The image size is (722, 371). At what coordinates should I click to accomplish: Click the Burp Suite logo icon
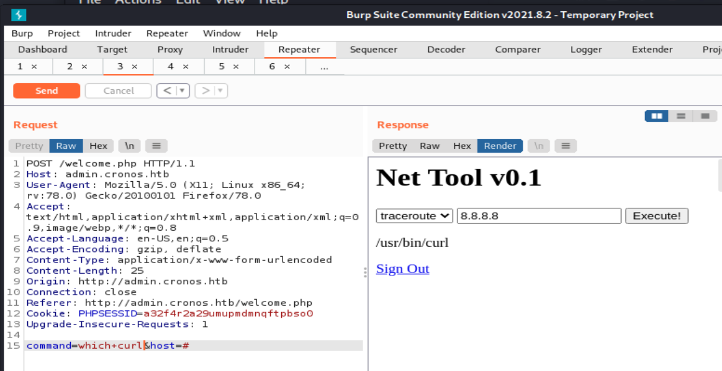pos(19,14)
